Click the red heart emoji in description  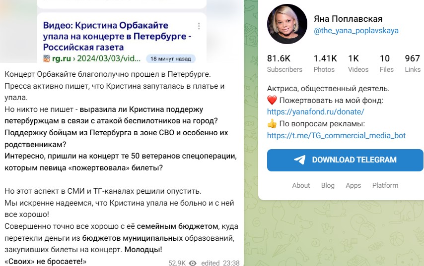[x=272, y=100]
